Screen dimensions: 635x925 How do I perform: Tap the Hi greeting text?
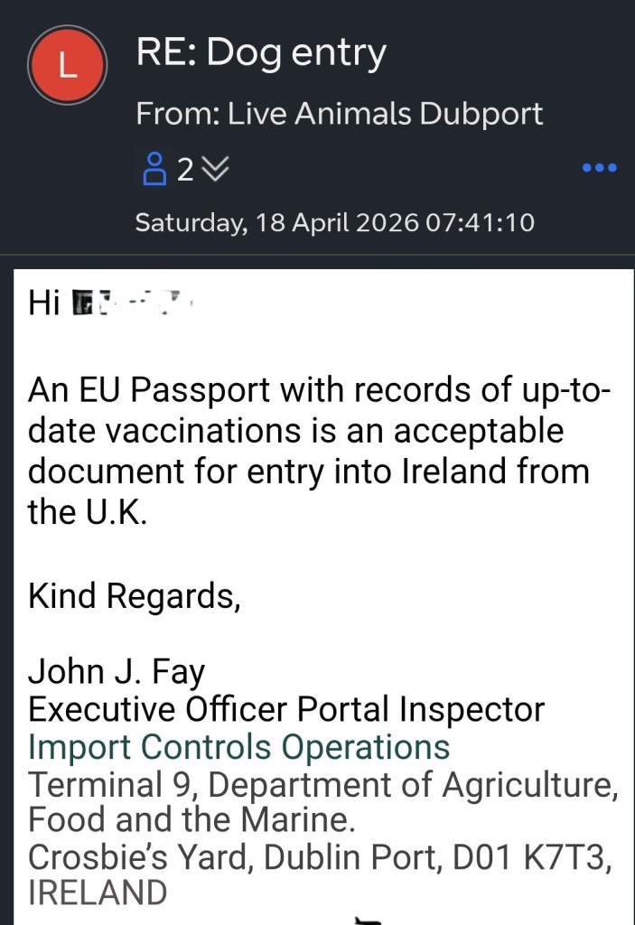pyautogui.click(x=43, y=301)
